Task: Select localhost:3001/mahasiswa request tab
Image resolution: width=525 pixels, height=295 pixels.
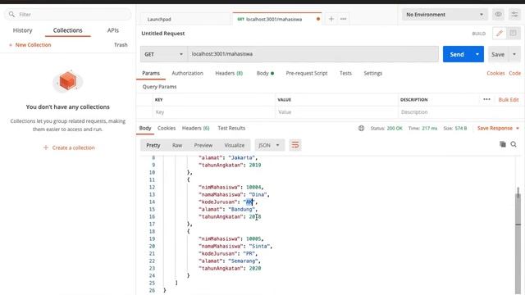Action: 274,19
